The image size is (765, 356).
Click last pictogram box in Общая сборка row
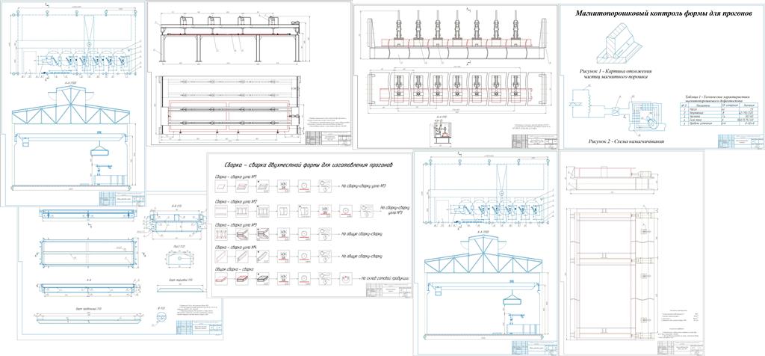[x=346, y=278]
